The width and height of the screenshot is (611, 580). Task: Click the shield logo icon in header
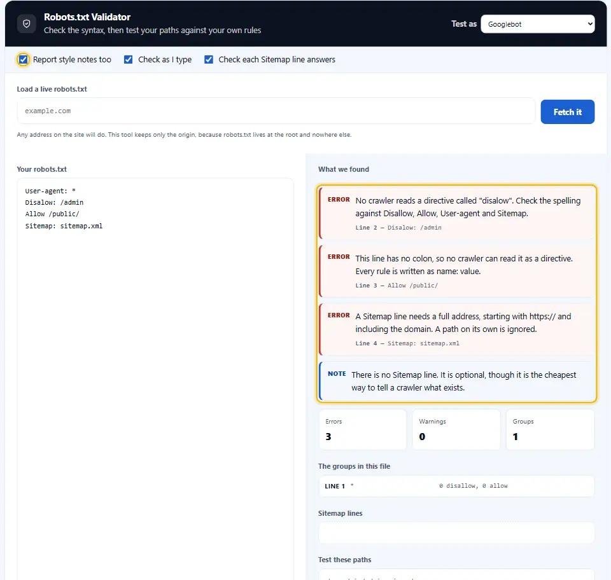click(27, 24)
